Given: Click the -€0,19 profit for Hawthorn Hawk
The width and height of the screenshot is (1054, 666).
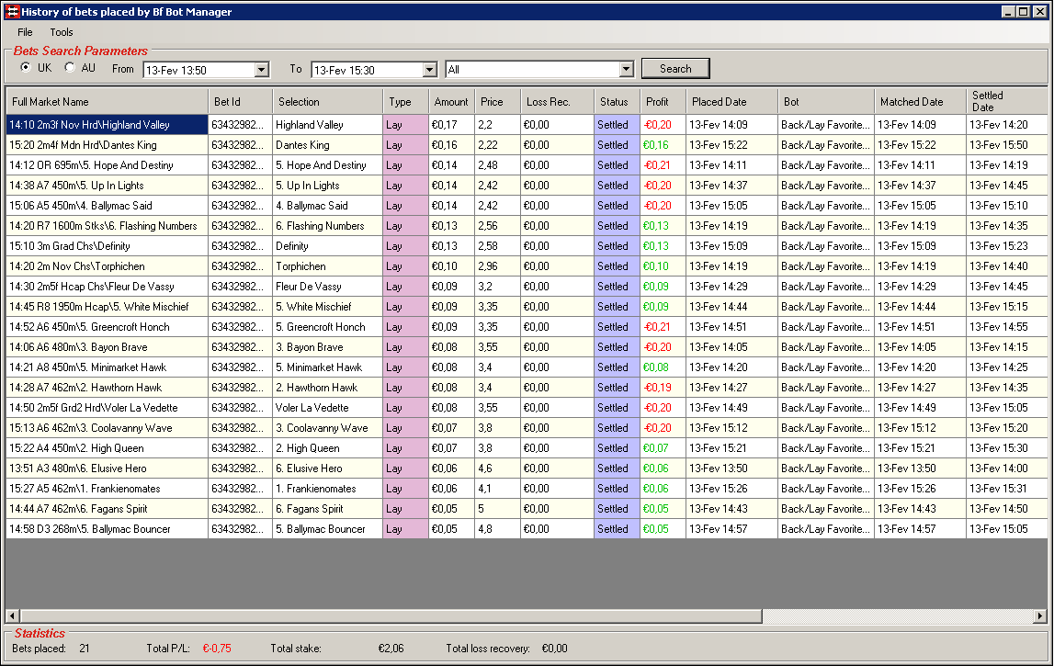Looking at the screenshot, I should [x=663, y=387].
